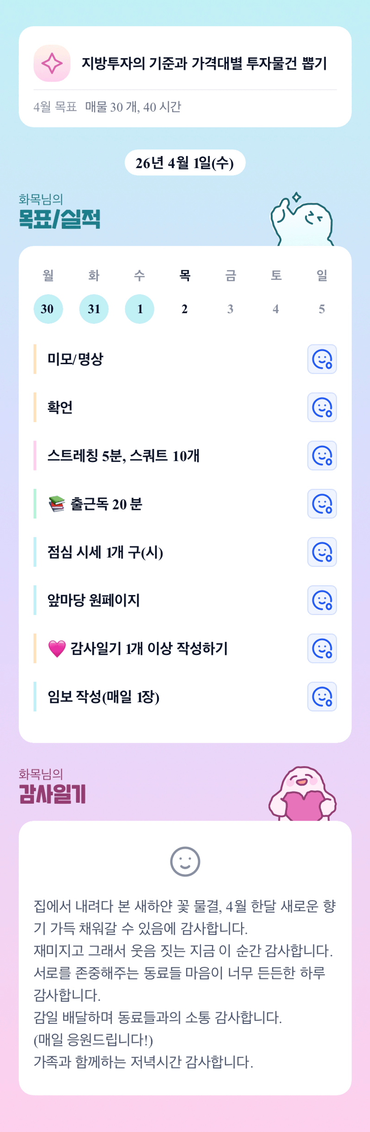Tap the emoji icon beside 출근독 20 분
The width and height of the screenshot is (370, 1132).
322,504
